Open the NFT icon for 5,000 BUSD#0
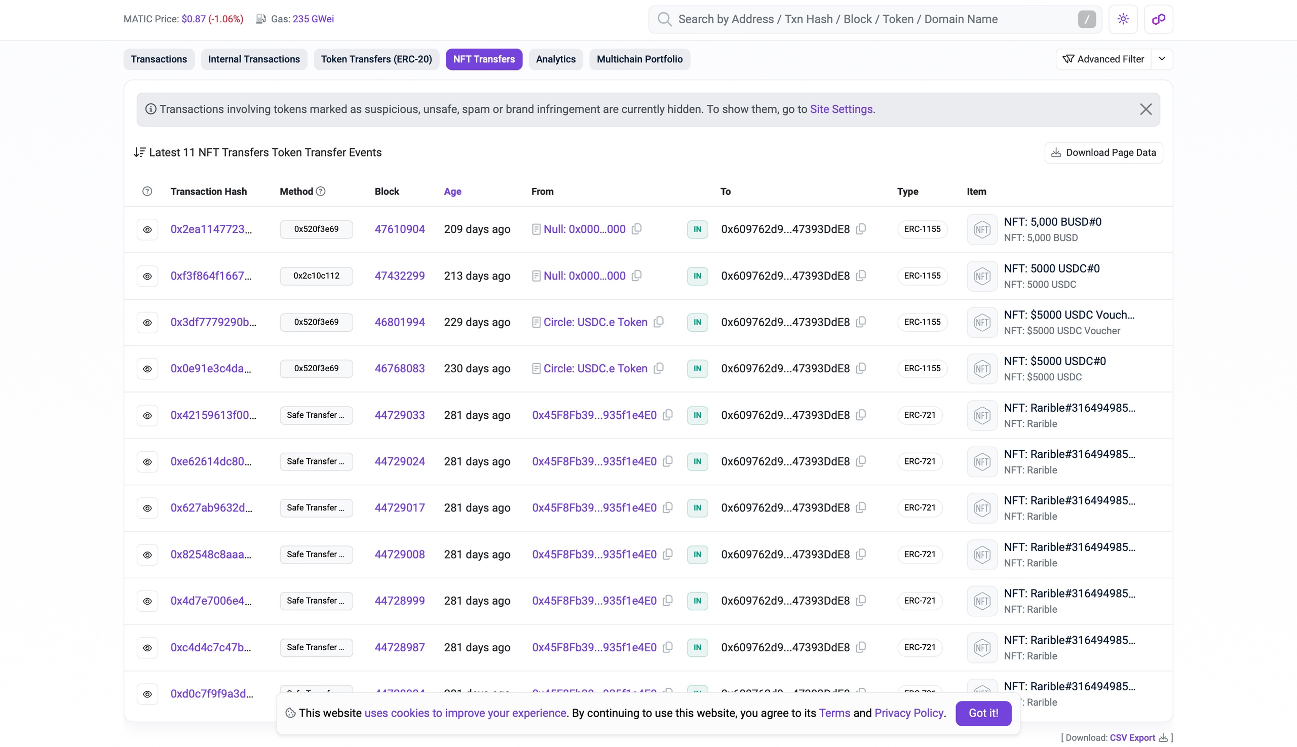1297x747 pixels. click(982, 229)
